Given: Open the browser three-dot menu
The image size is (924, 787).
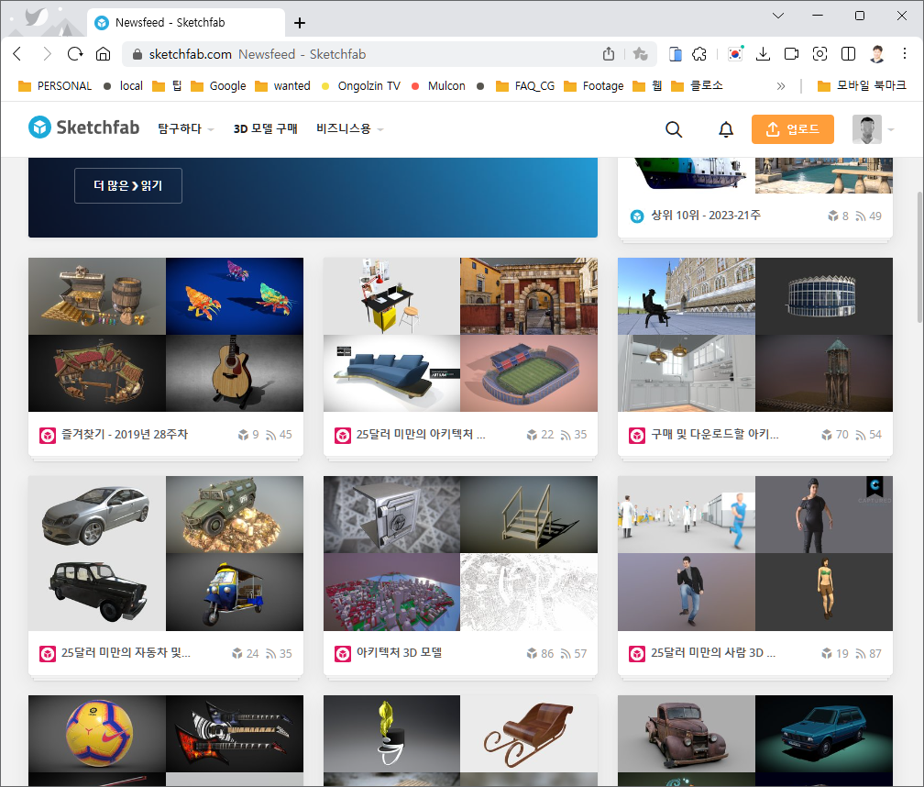Looking at the screenshot, I should point(905,54).
